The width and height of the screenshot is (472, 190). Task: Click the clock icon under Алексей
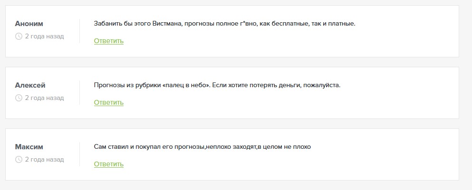point(19,98)
